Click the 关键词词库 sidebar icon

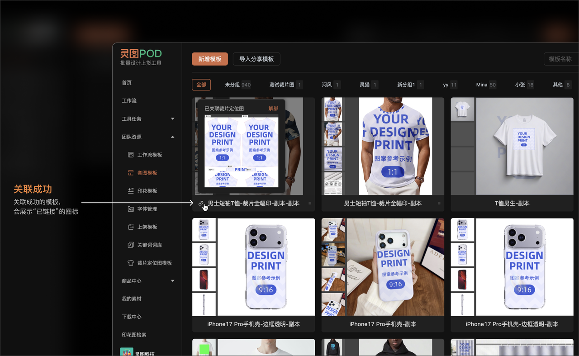pyautogui.click(x=131, y=245)
